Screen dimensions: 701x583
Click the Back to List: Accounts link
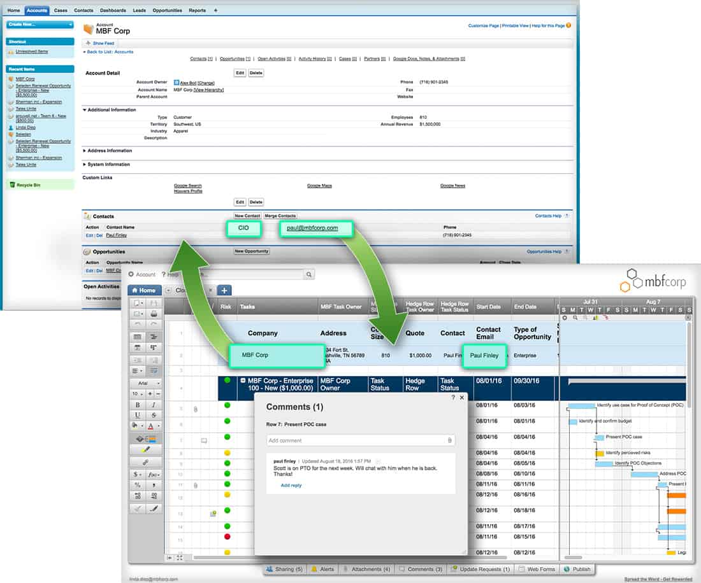coord(110,52)
